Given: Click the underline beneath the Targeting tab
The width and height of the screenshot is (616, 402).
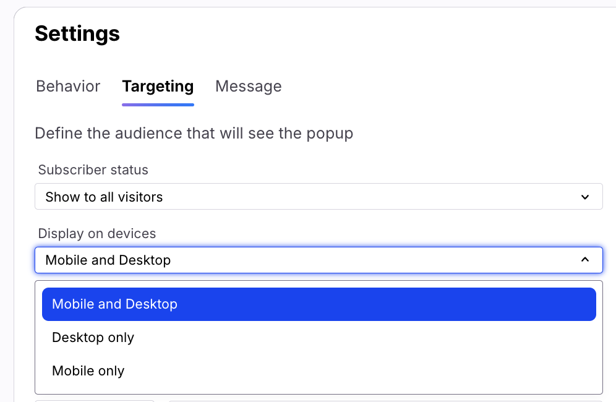Looking at the screenshot, I should [158, 105].
